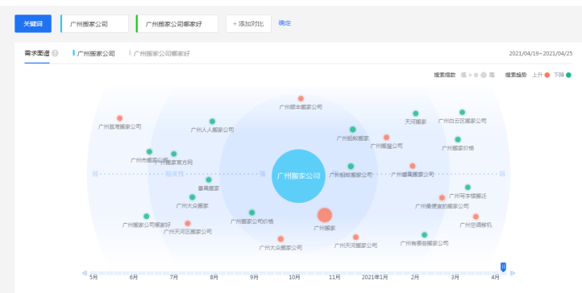Switch graph to 广州搬家公司哪家好 keyword tab
582x293 pixels.
(x=160, y=53)
